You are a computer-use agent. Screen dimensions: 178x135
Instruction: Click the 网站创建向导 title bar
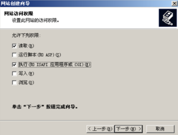85,4
